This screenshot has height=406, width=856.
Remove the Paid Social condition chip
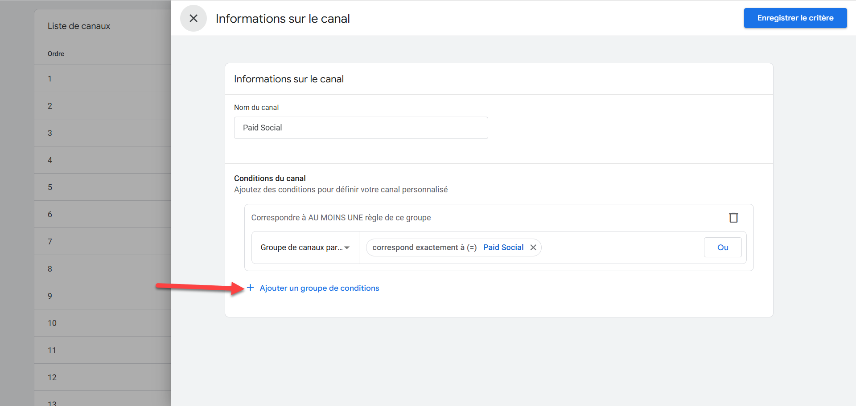(x=533, y=248)
